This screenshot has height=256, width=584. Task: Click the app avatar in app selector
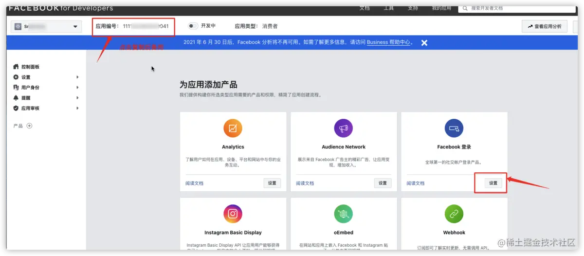pyautogui.click(x=19, y=27)
